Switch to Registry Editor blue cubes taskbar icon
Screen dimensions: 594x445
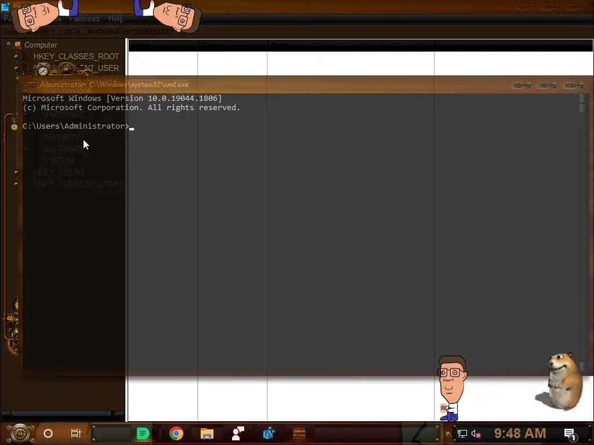pos(269,433)
